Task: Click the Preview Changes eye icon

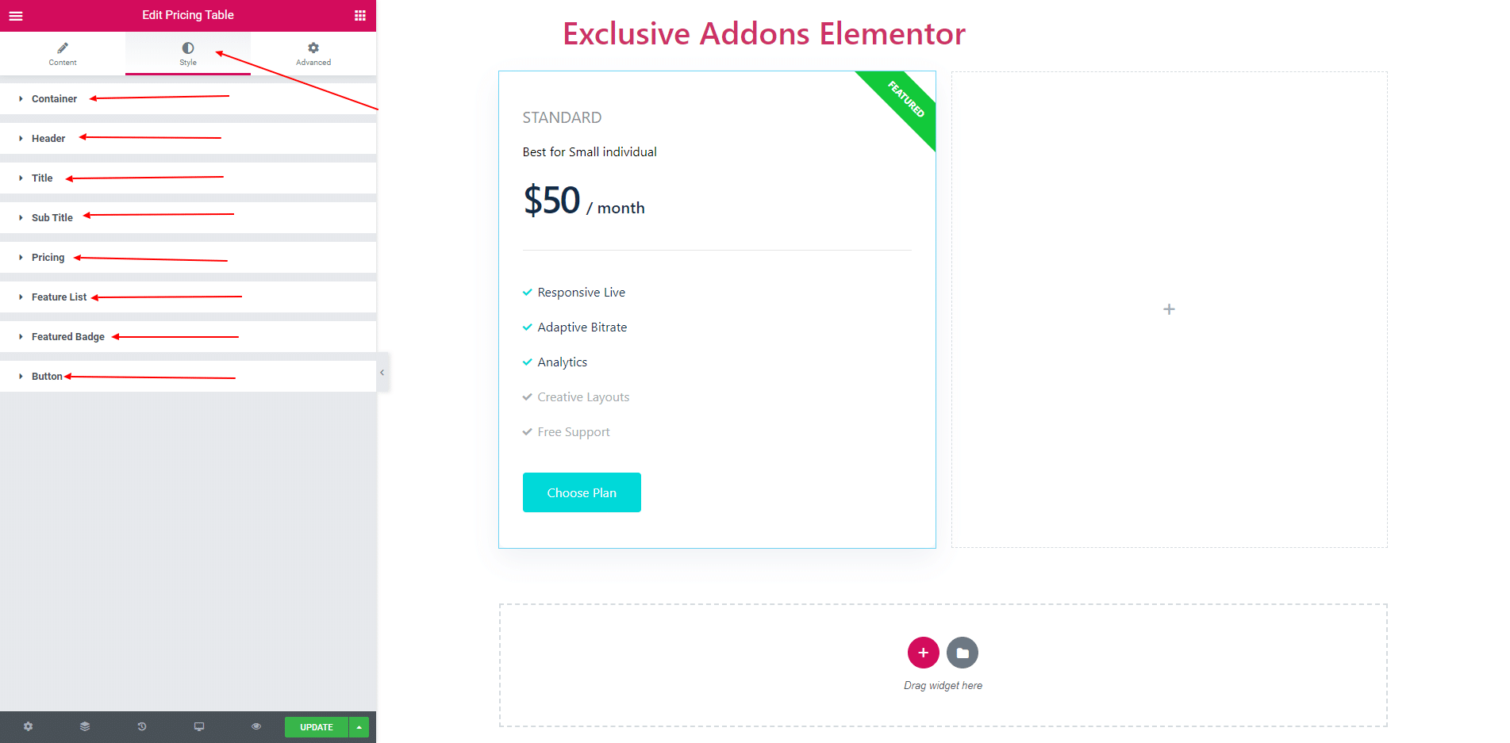Action: click(256, 726)
